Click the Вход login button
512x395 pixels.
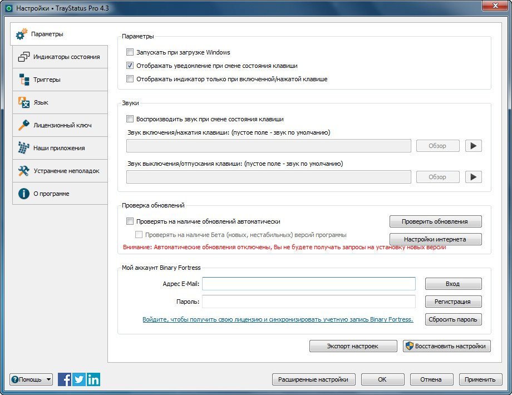tap(453, 284)
